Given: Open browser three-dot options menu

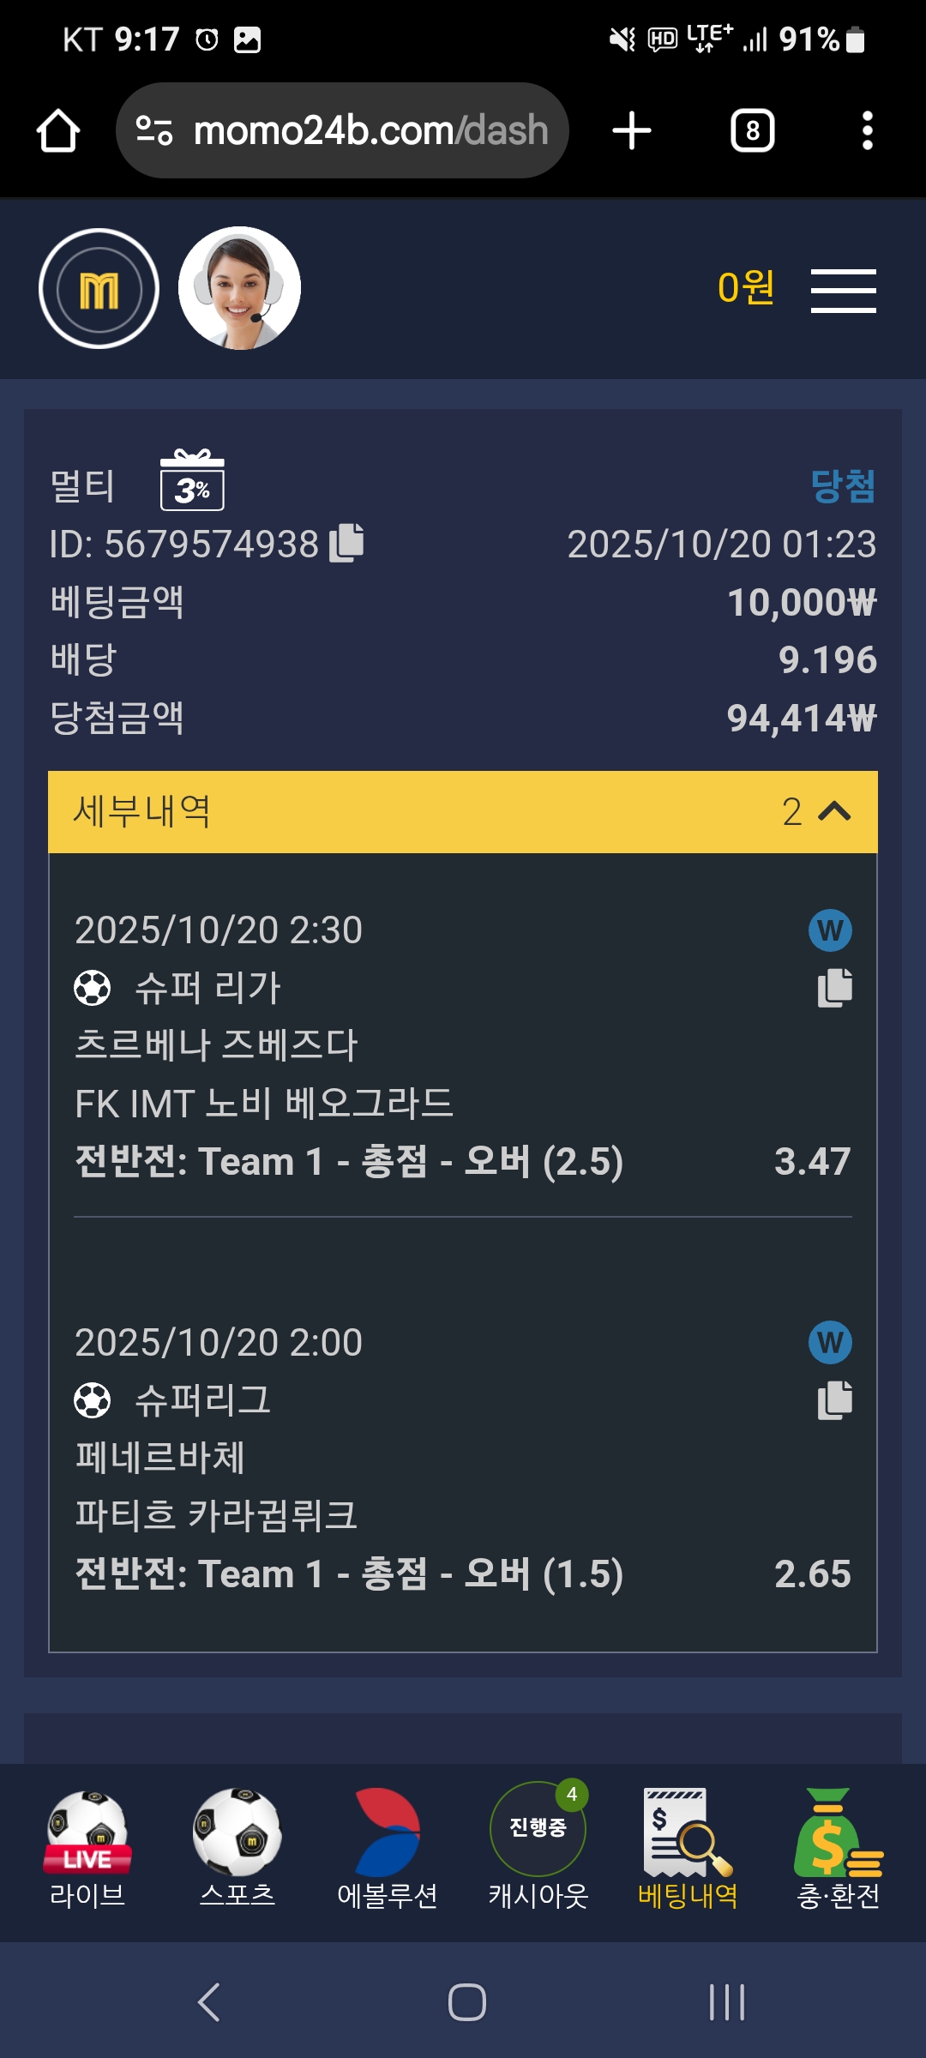Looking at the screenshot, I should (x=867, y=131).
